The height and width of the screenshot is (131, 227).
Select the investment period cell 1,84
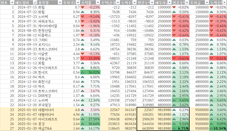tap(71, 31)
